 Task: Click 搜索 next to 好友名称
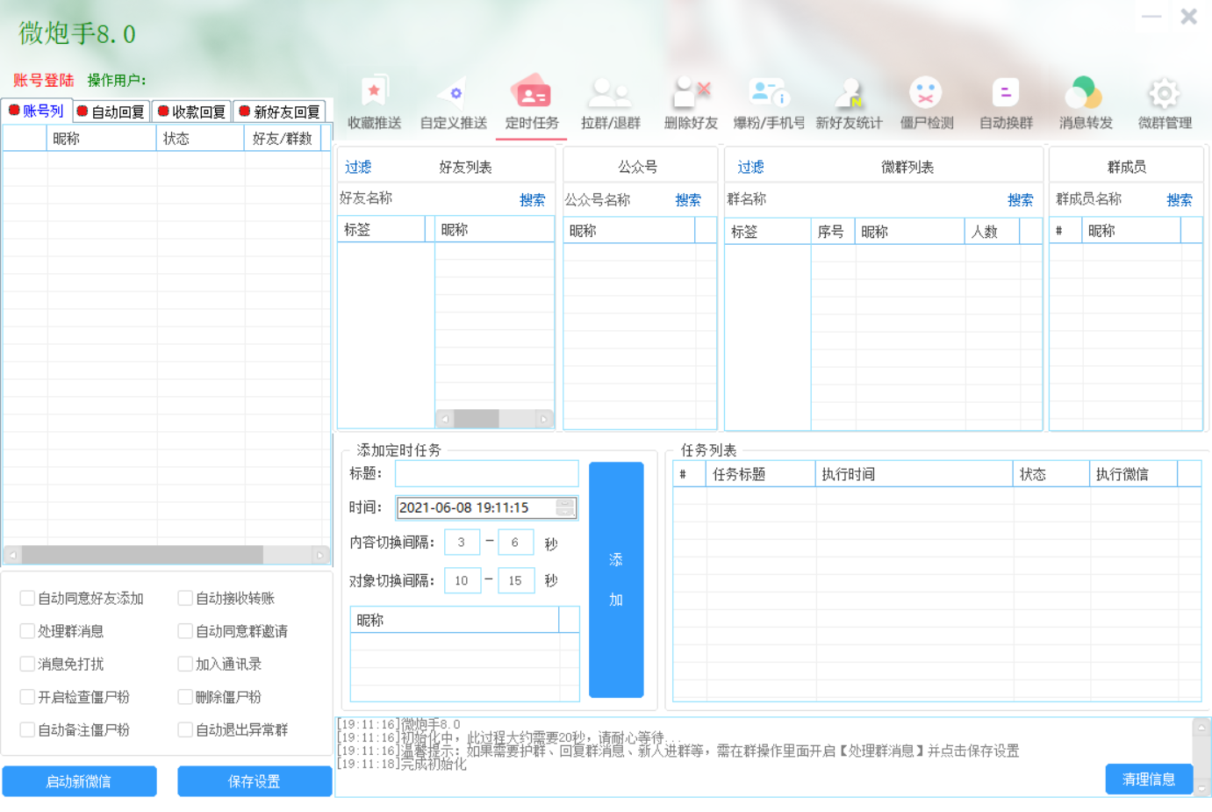532,200
